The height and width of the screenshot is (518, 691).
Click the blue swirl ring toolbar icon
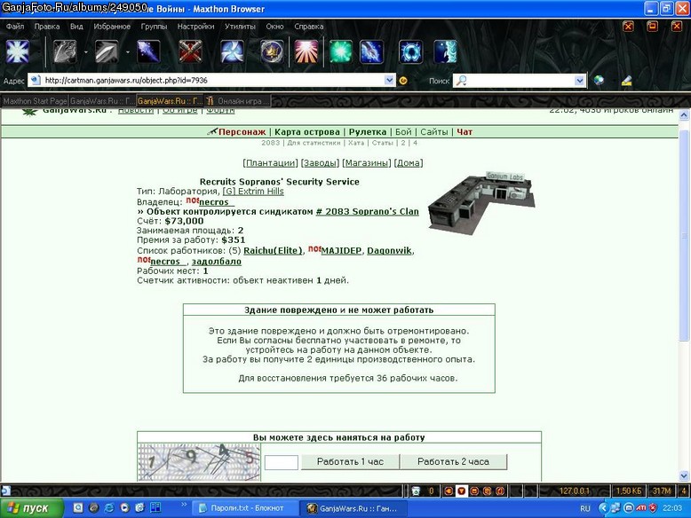pos(410,51)
